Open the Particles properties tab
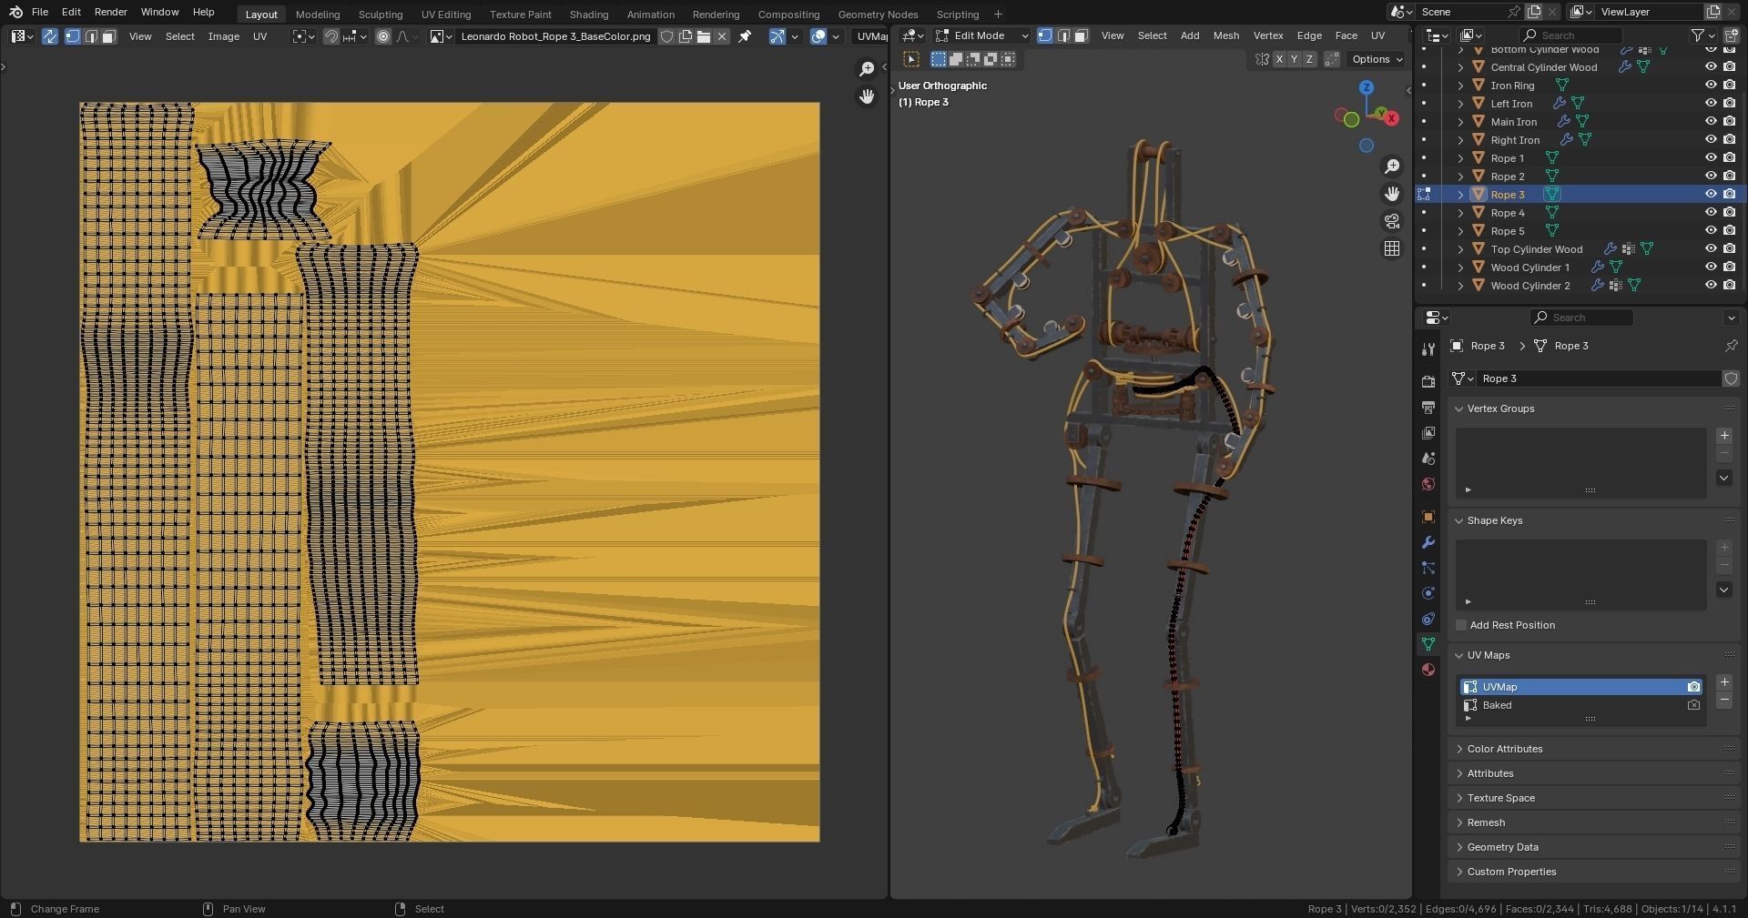Image resolution: width=1748 pixels, height=918 pixels. [x=1428, y=568]
